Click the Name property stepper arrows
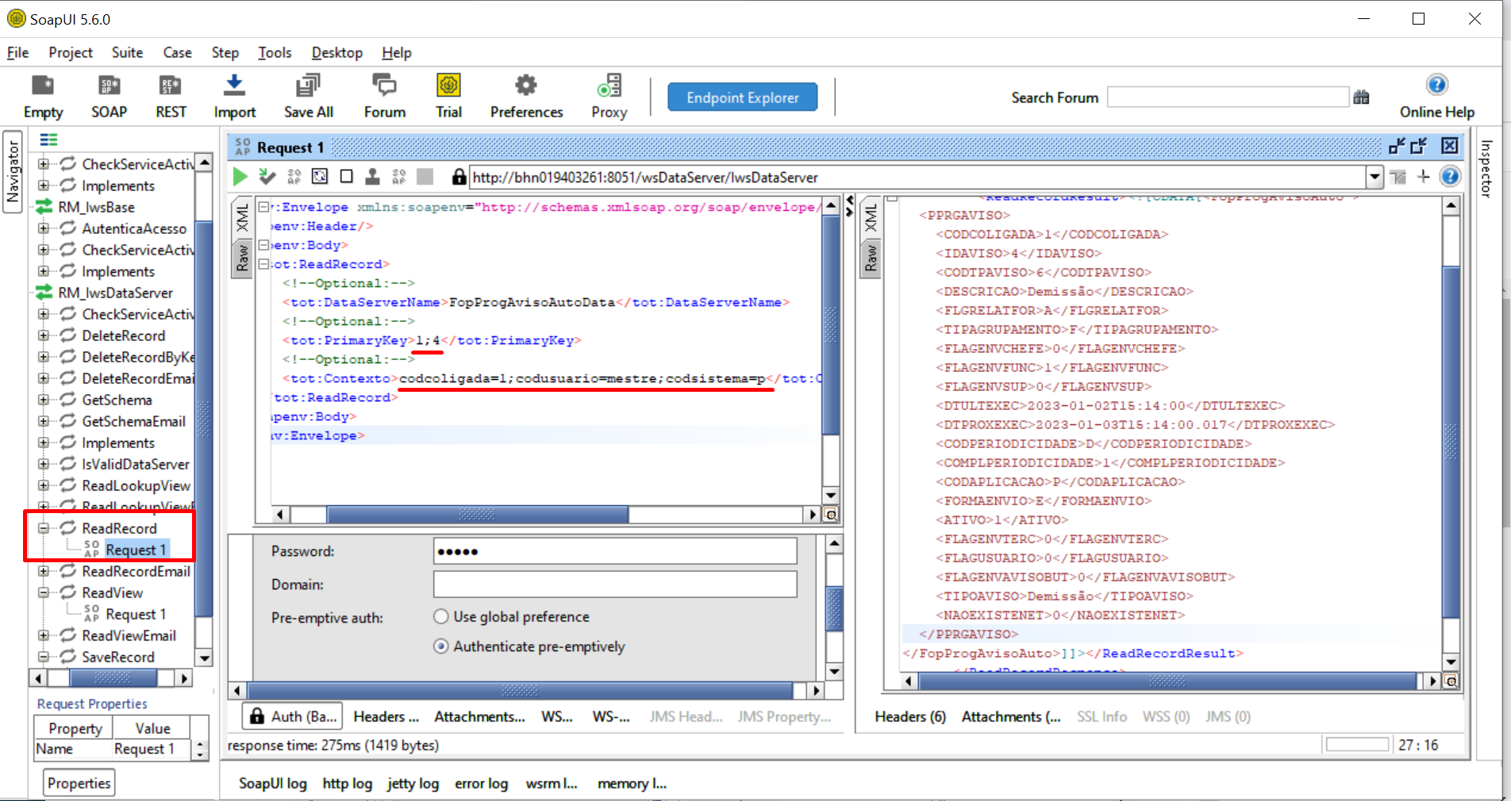The image size is (1511, 801). pyautogui.click(x=200, y=749)
